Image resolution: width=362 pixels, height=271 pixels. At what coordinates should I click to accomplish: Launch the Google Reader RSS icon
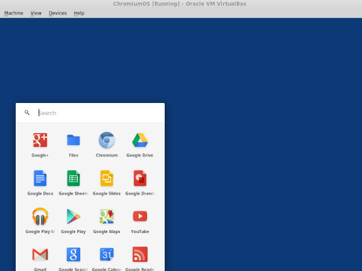[140, 254]
